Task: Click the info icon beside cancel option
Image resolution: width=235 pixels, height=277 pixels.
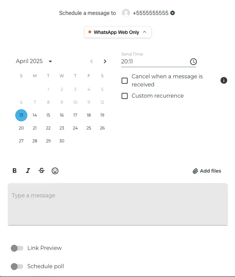Action: (224, 80)
